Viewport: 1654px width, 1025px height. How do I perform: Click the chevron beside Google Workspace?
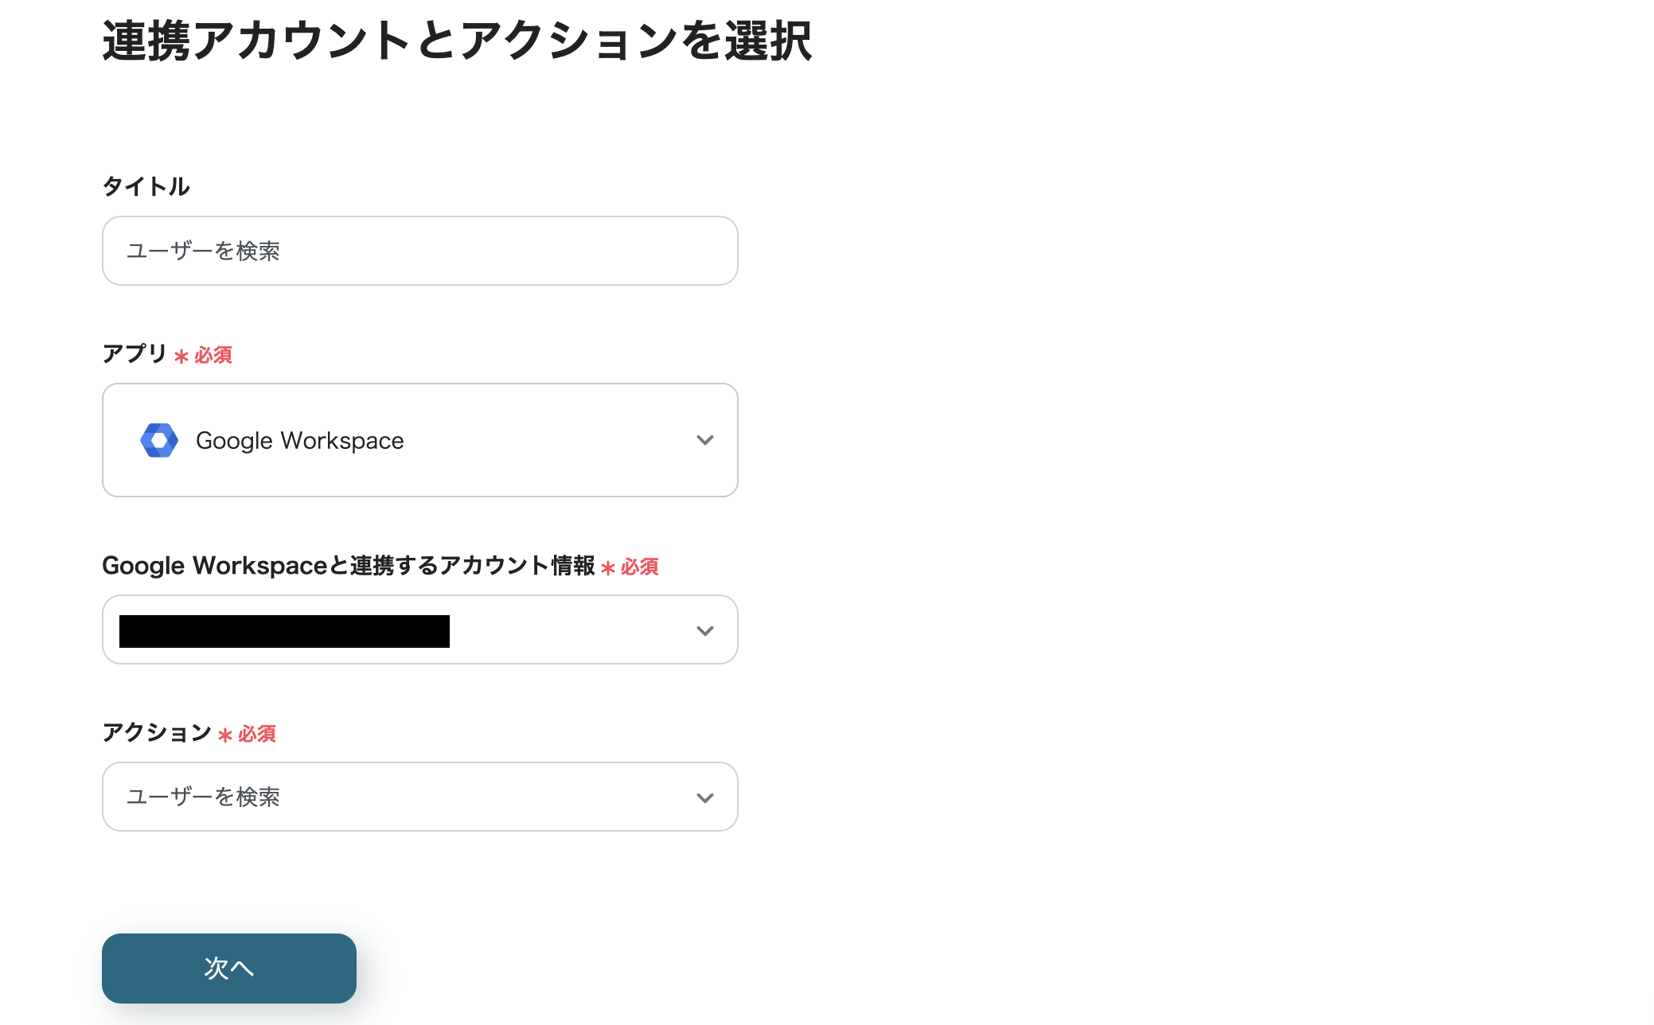[704, 440]
